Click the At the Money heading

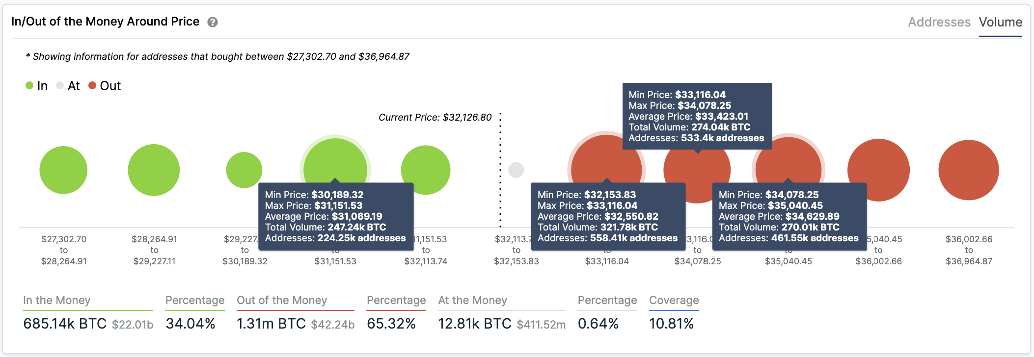coord(473,300)
